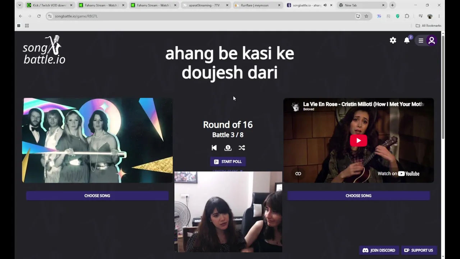Click Watch on YouTube link
The image size is (460, 259).
(398, 173)
